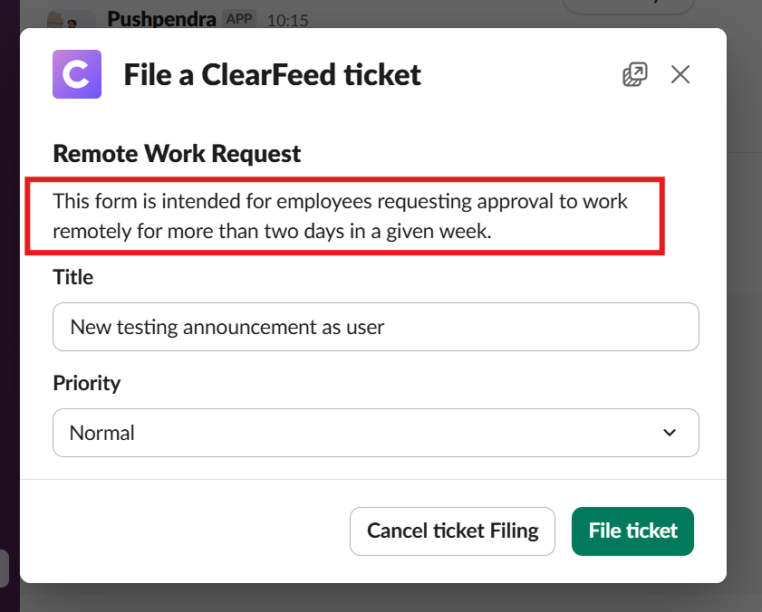Screen dimensions: 762x612
Task: Click Pushpendra's avatar thumbnail
Action: tap(72, 18)
